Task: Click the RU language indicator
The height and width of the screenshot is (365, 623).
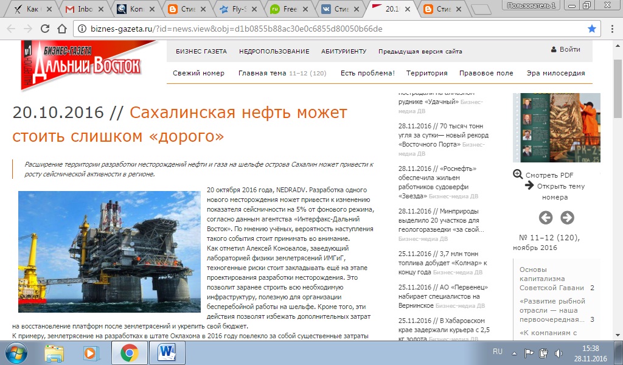Action: (x=498, y=352)
